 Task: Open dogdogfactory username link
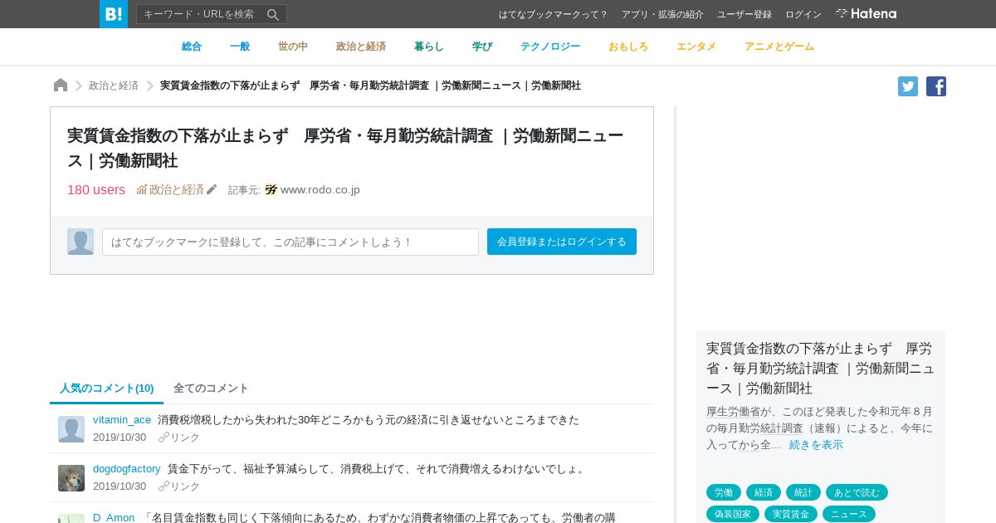click(x=127, y=468)
